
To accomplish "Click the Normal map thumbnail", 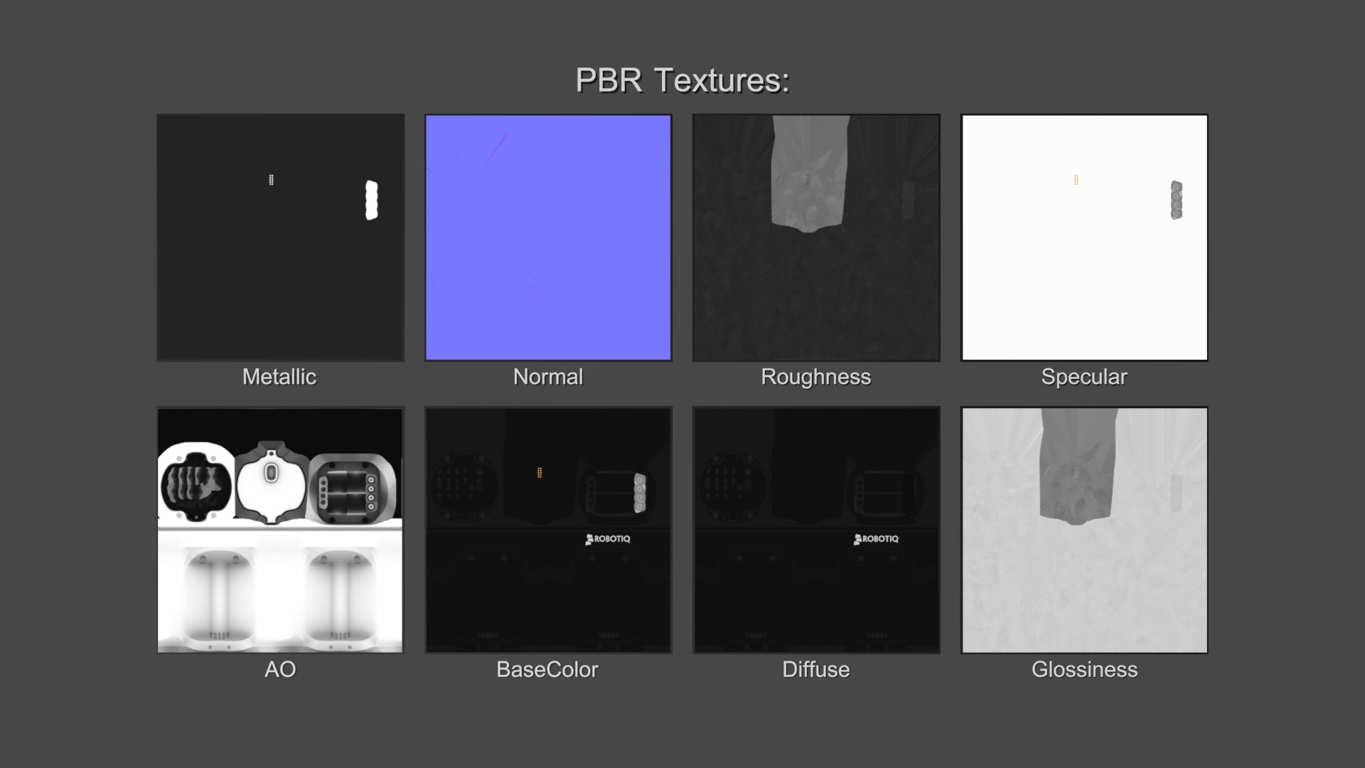I will click(548, 238).
